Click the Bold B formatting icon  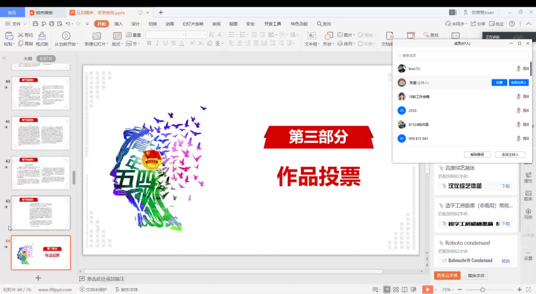[149, 43]
